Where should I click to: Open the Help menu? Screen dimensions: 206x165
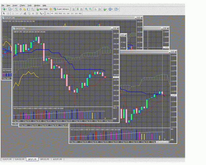pos(44,5)
